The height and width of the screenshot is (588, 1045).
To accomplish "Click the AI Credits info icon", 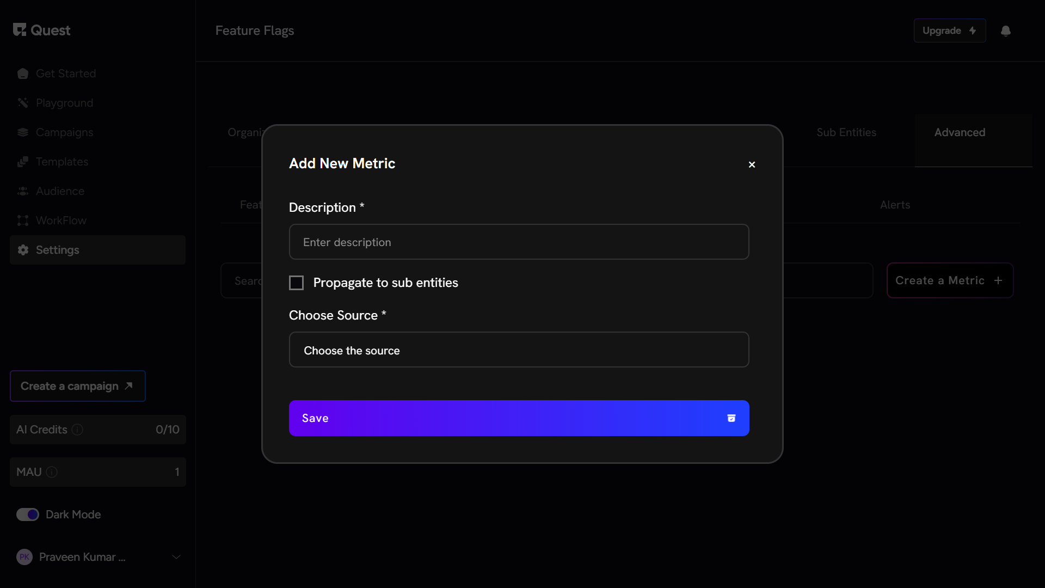I will point(77,430).
